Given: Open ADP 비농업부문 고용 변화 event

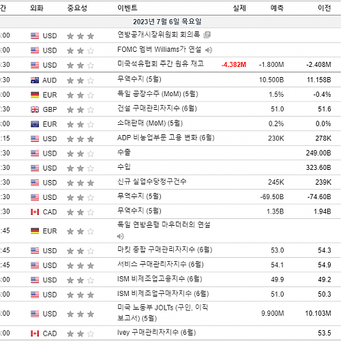Looking at the screenshot, I should (166, 138).
